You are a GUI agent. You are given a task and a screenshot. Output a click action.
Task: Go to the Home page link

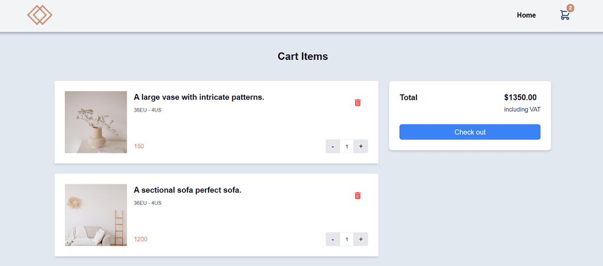pyautogui.click(x=526, y=15)
